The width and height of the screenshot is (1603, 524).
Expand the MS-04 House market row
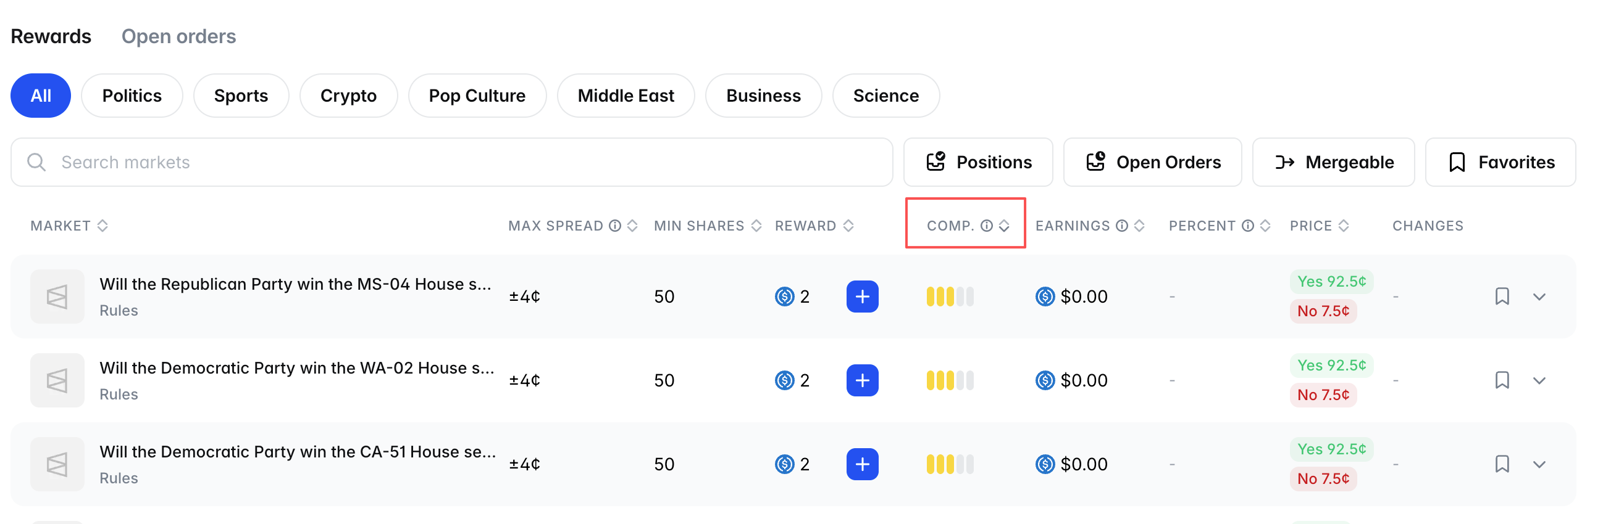click(x=1539, y=297)
